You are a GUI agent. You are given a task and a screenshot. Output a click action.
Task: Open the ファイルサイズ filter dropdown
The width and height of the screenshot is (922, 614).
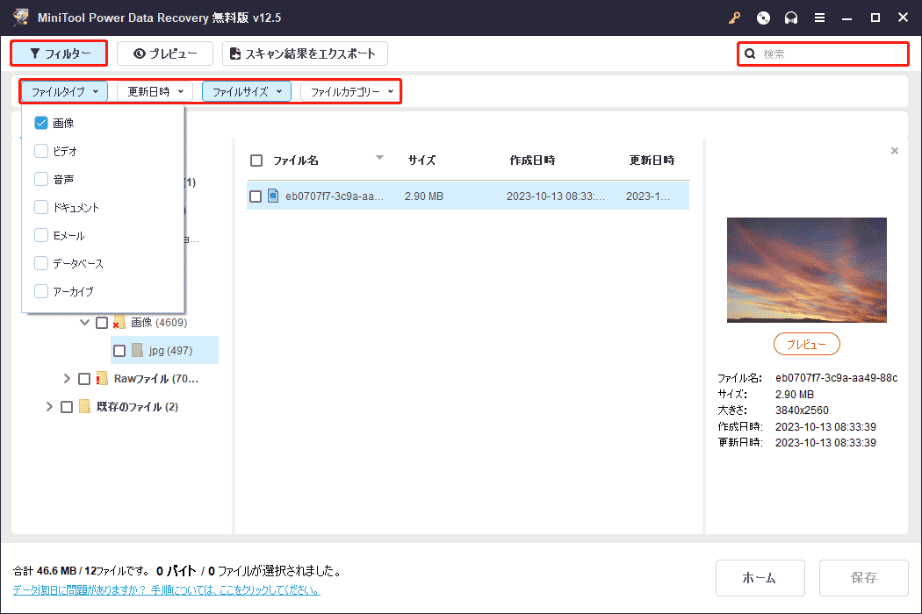tap(247, 91)
